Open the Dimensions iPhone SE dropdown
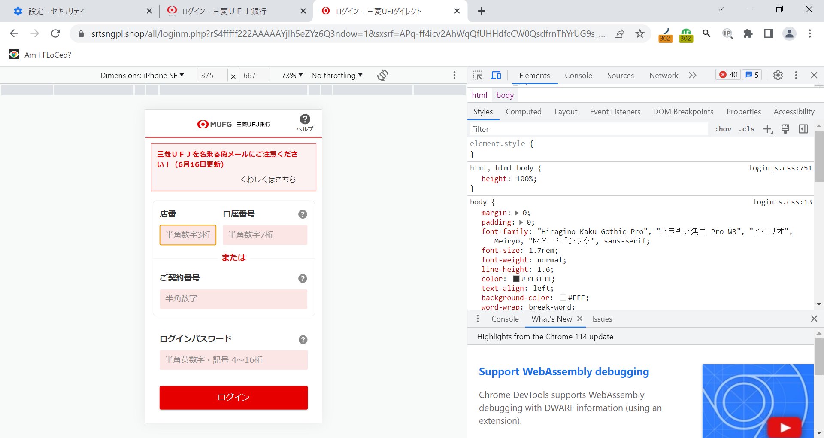Viewport: 824px width, 438px height. [142, 76]
